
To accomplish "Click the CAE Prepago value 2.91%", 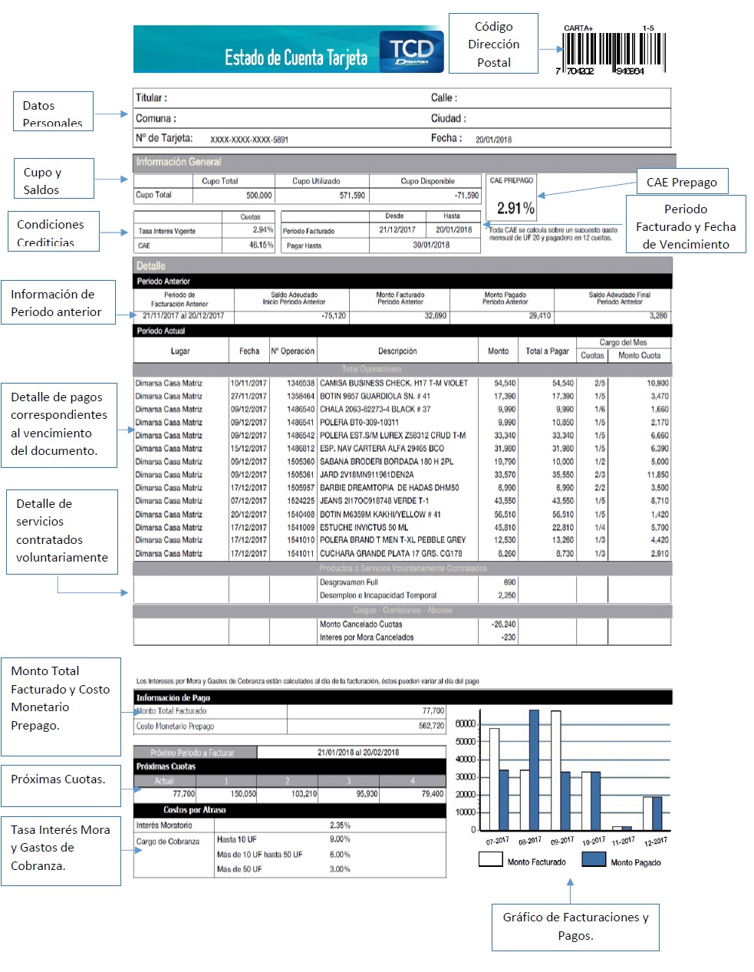I will (515, 208).
